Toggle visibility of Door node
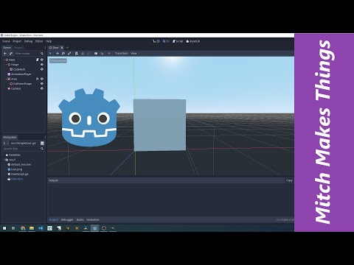Viewport: 354px width, 265px height. click(x=42, y=60)
